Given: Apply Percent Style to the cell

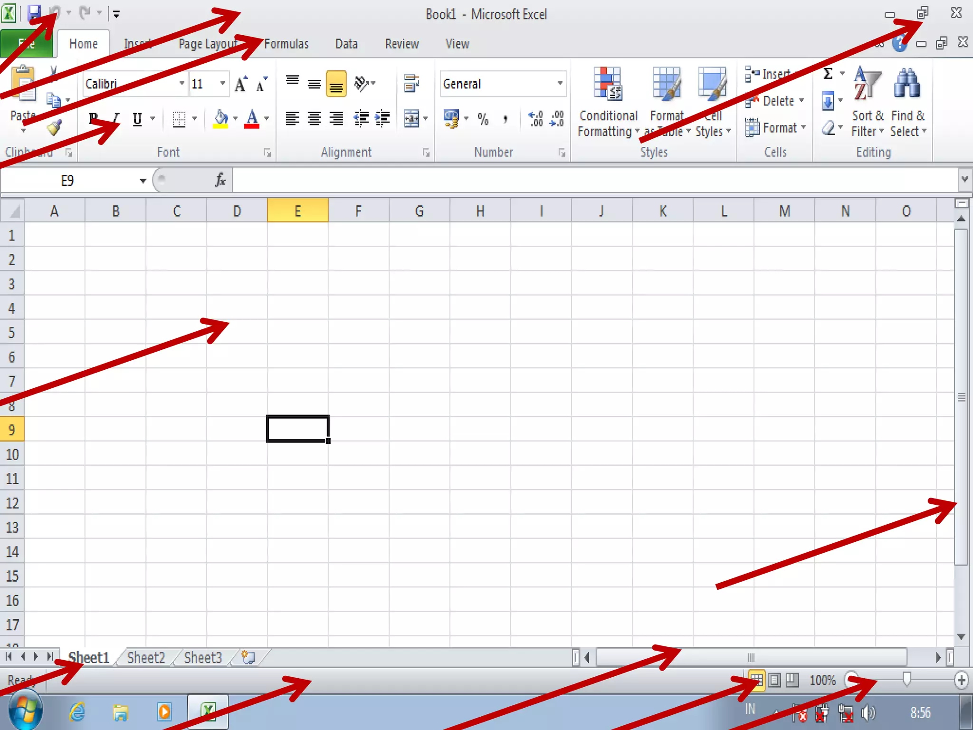Looking at the screenshot, I should 483,119.
